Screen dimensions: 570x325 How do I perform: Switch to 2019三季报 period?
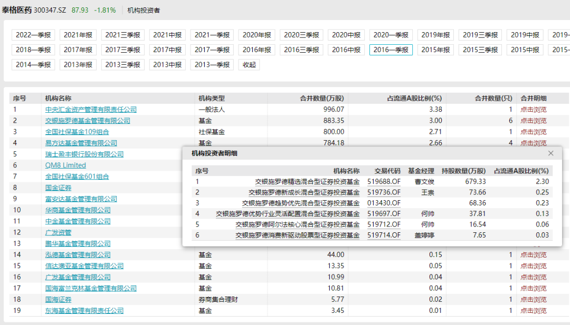click(481, 35)
